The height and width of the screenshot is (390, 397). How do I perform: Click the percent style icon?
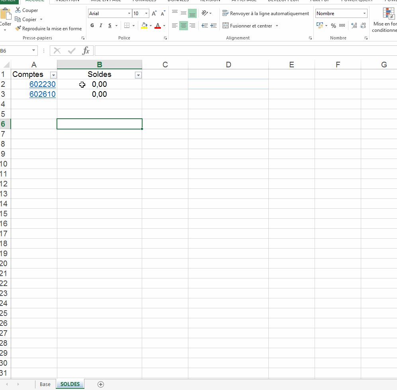tap(333, 26)
